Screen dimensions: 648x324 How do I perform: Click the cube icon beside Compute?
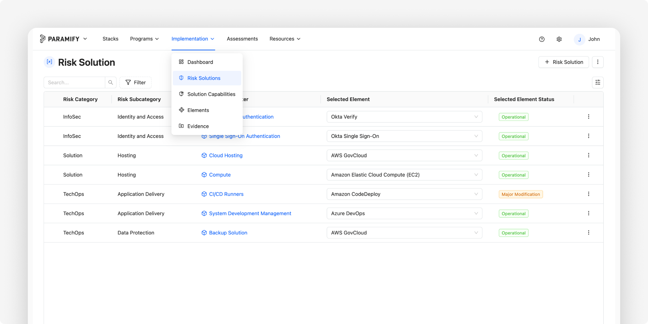click(204, 175)
